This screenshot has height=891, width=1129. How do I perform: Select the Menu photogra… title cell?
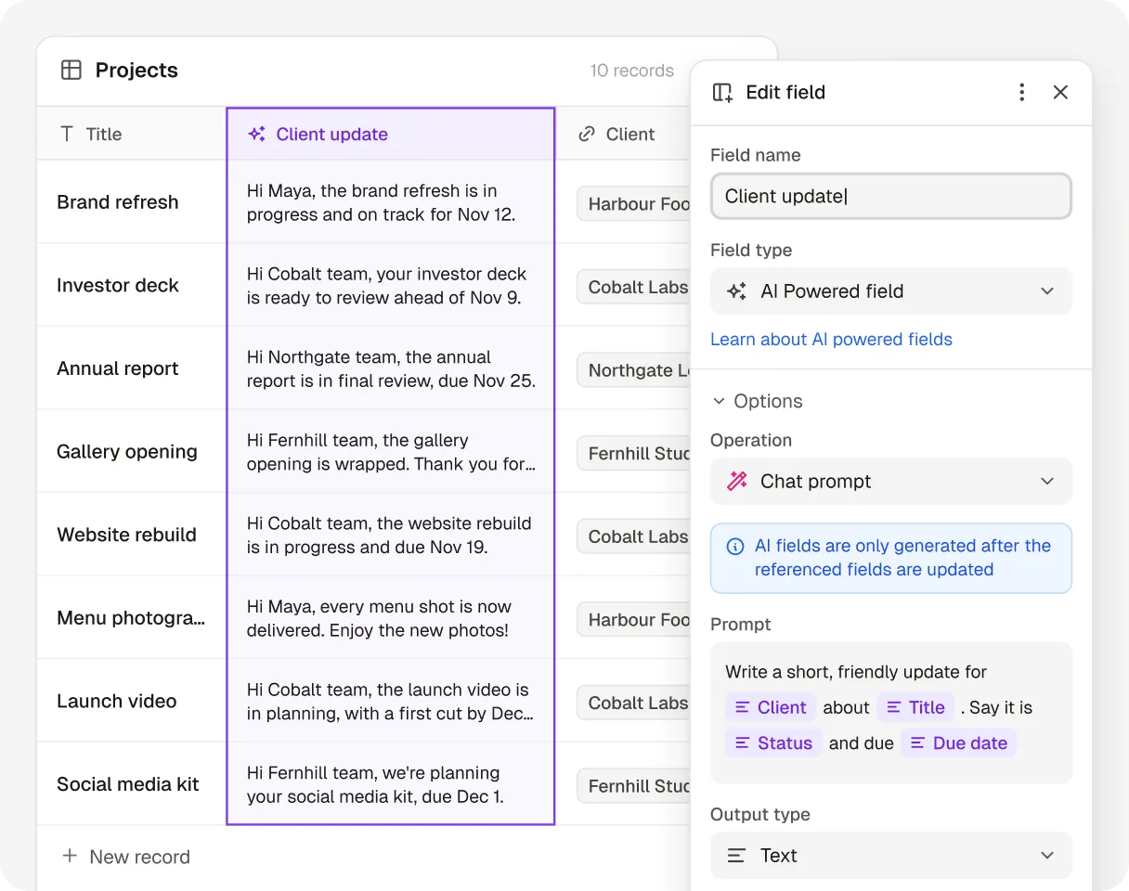click(132, 617)
